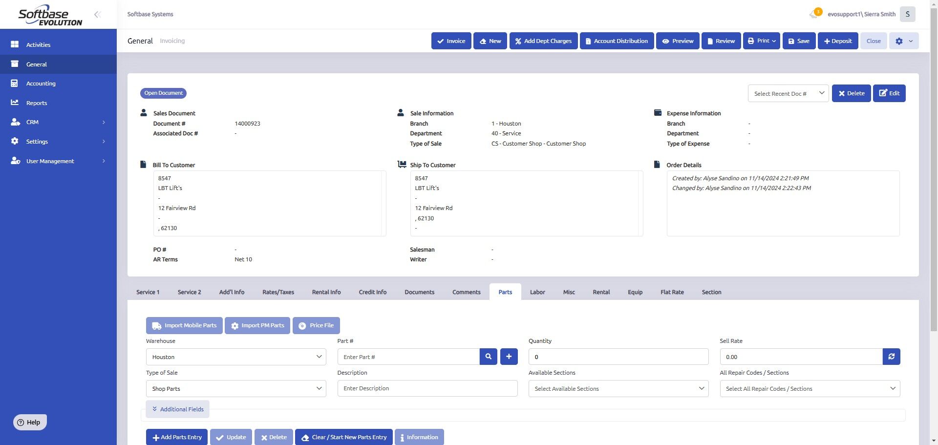Expand Additional Fields
938x445 pixels.
click(177, 409)
